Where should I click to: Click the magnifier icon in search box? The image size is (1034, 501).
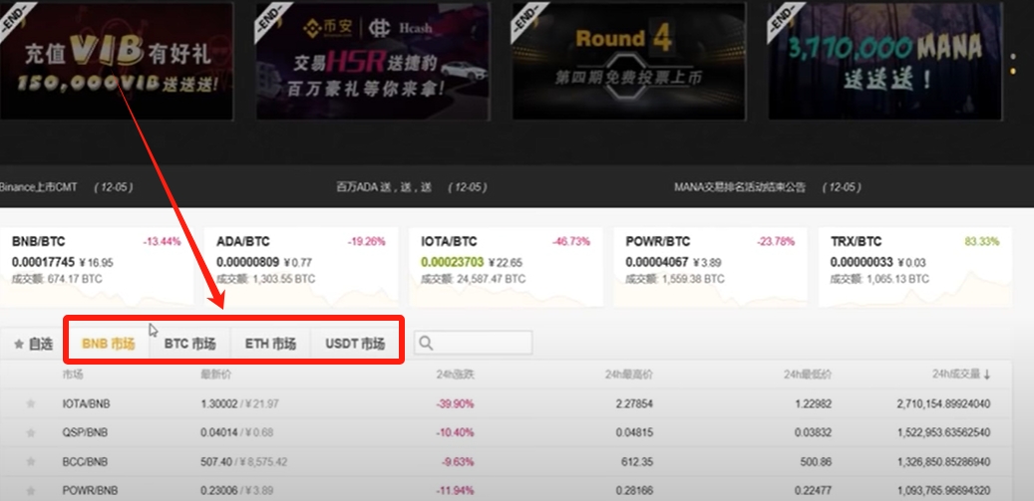coord(426,343)
